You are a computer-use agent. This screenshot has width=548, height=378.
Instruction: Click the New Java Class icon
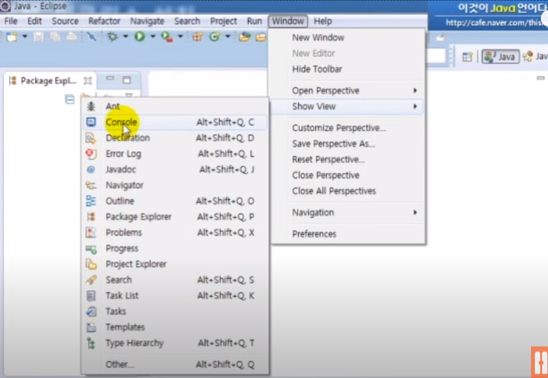(215, 36)
